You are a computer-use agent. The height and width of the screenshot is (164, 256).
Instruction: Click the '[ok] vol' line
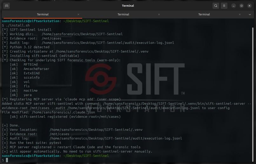(20, 82)
